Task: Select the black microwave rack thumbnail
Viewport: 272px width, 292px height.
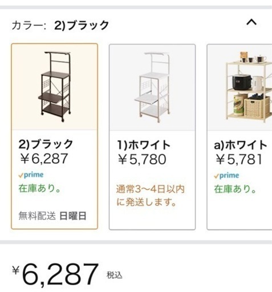Action: click(55, 87)
